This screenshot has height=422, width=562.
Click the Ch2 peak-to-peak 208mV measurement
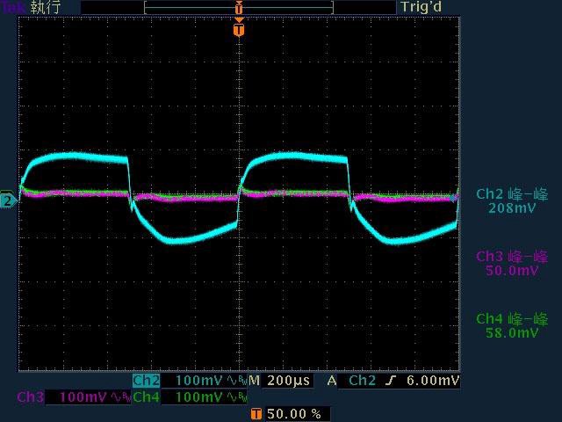click(x=512, y=201)
